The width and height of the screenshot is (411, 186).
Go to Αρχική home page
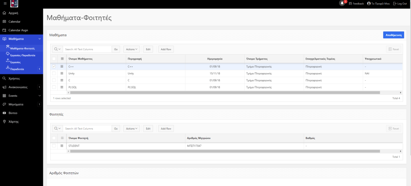[13, 13]
